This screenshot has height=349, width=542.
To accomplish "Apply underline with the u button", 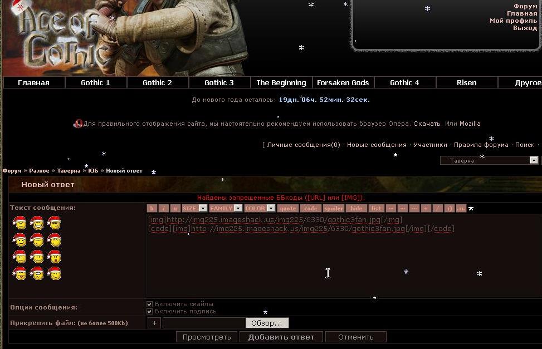I will [175, 208].
